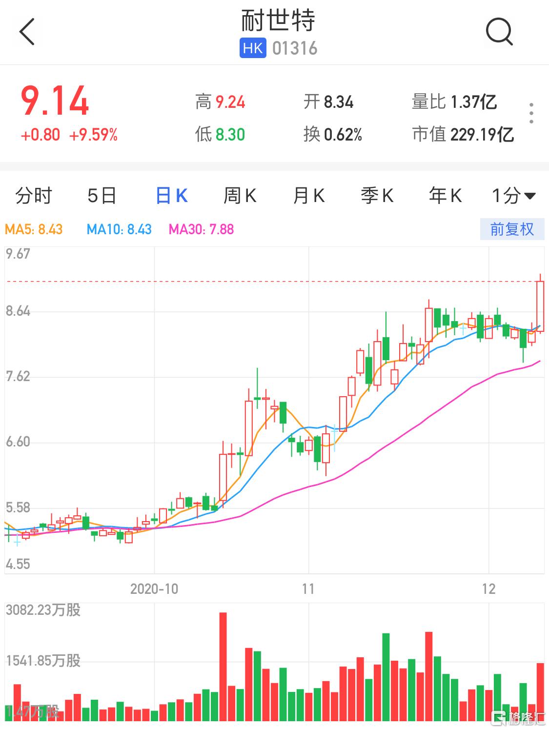Tap the market cap 229.19亿
Viewport: 549px width, 730px height.
point(482,134)
